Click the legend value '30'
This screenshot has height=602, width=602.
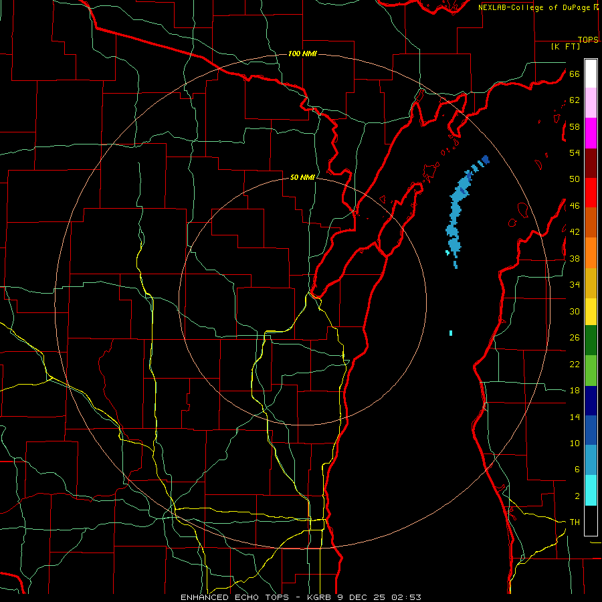tap(575, 311)
